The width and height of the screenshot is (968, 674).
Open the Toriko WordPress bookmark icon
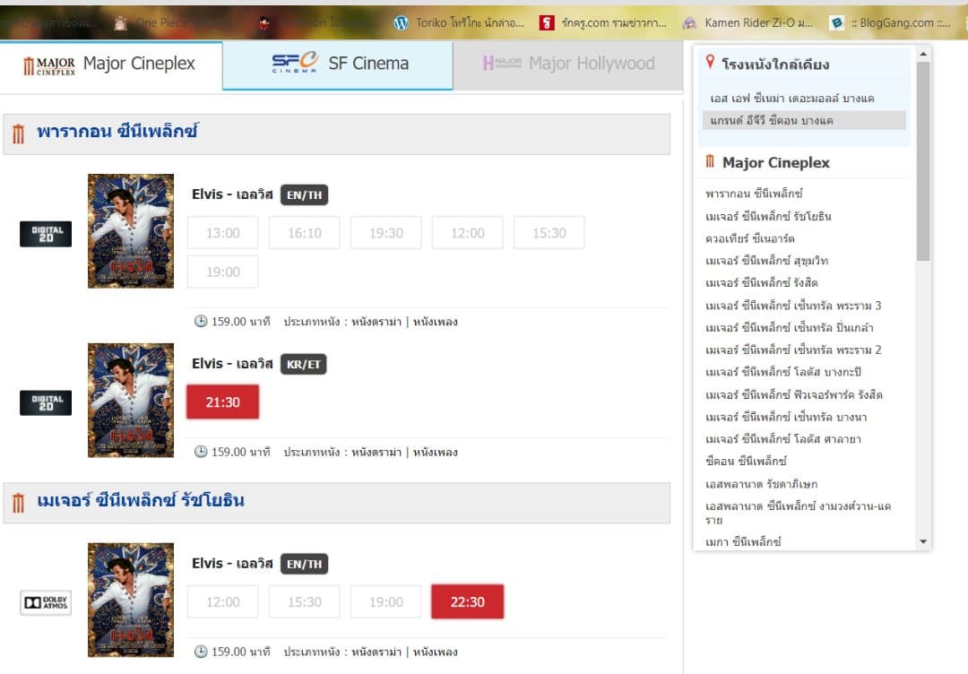pyautogui.click(x=402, y=22)
